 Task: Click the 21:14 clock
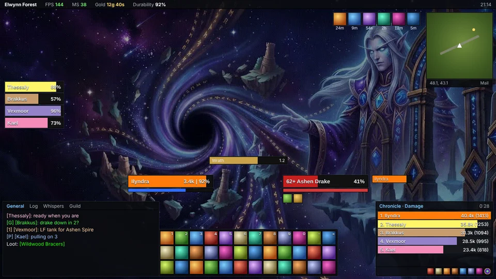pos(486,5)
